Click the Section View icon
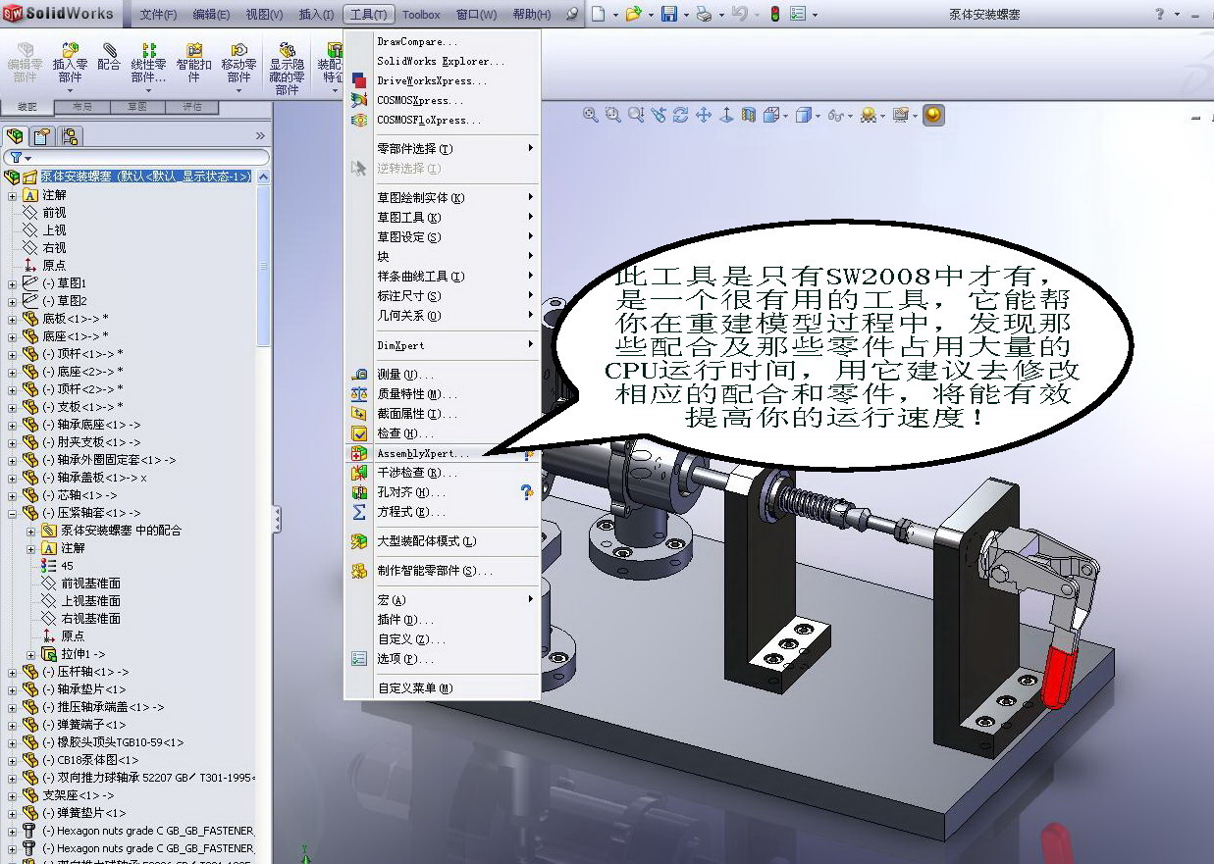This screenshot has height=864, width=1214. click(749, 115)
